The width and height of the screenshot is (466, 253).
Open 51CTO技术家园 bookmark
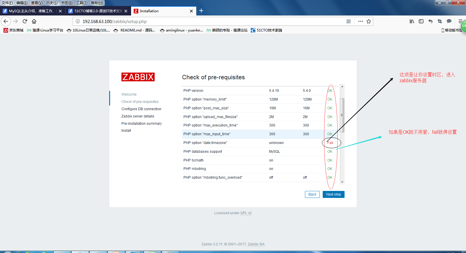pos(266,30)
